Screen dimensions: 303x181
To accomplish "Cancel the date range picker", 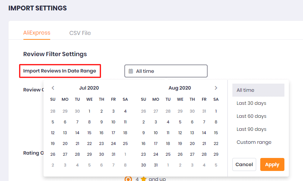I will click(244, 164).
